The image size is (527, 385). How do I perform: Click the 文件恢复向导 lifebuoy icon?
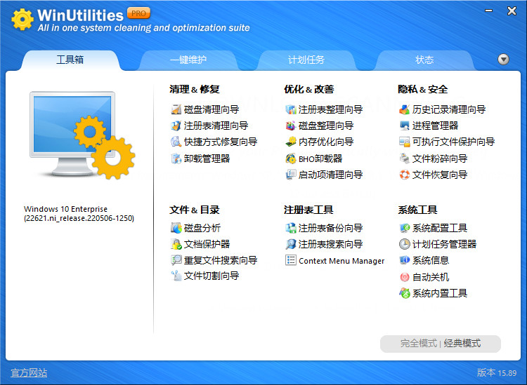tap(405, 175)
